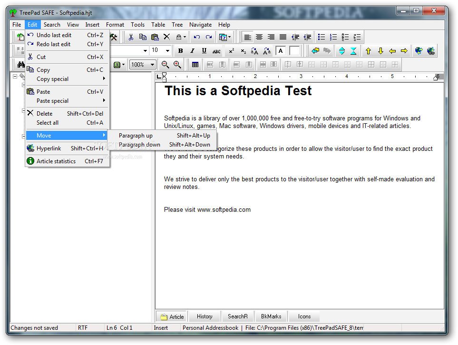
Task: Click the Undo arrow toolbar icon
Action: [x=196, y=37]
